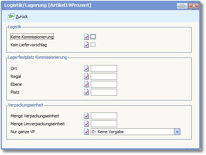Select the '0 : Keine Vorgabe' combo box
The image size is (206, 155).
(x=136, y=132)
